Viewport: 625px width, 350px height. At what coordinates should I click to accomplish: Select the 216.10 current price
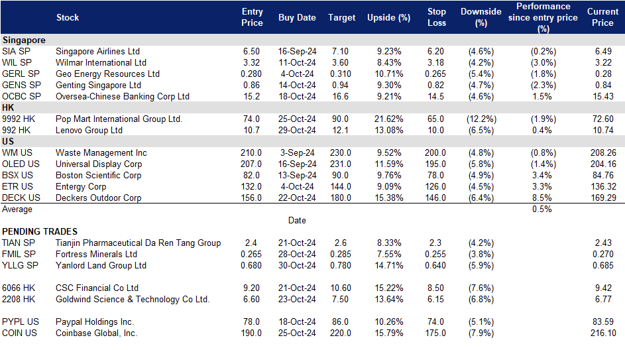[603, 333]
